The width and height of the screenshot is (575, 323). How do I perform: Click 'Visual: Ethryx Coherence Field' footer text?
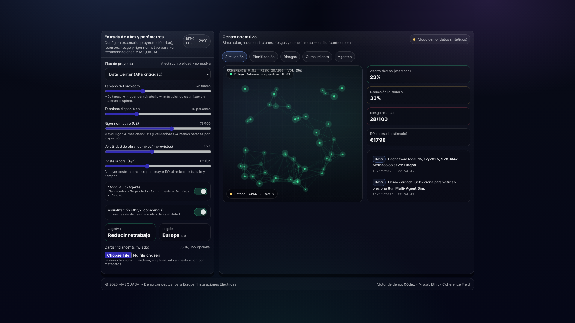tap(444, 284)
